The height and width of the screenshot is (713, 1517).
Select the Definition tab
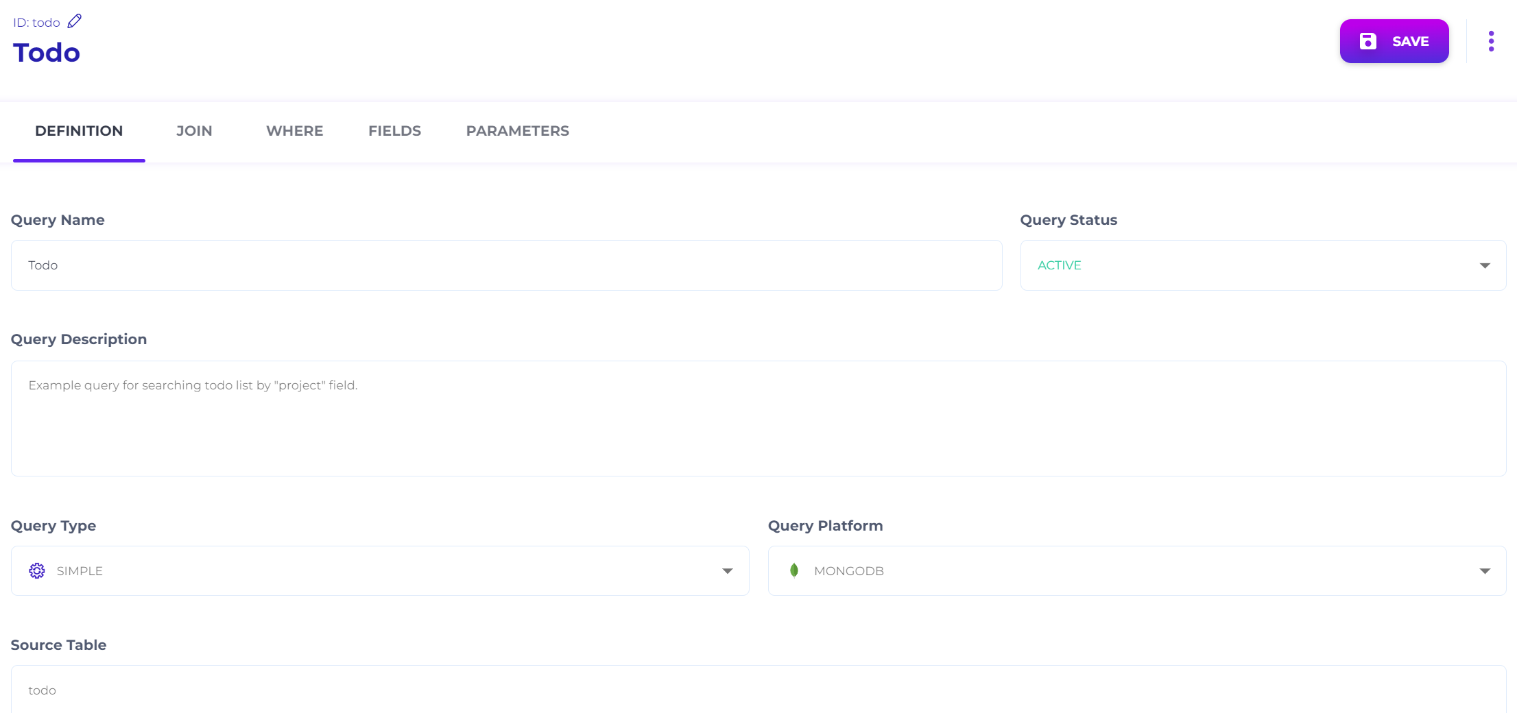[x=79, y=131]
